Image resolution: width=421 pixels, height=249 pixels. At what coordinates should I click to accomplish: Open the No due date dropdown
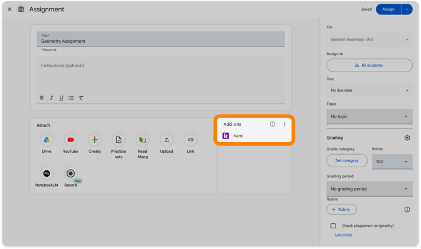369,91
